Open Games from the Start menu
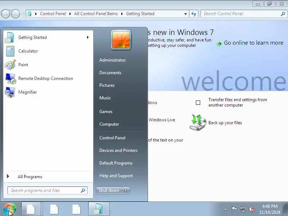Viewport: 288px width, 216px height. 106,112
